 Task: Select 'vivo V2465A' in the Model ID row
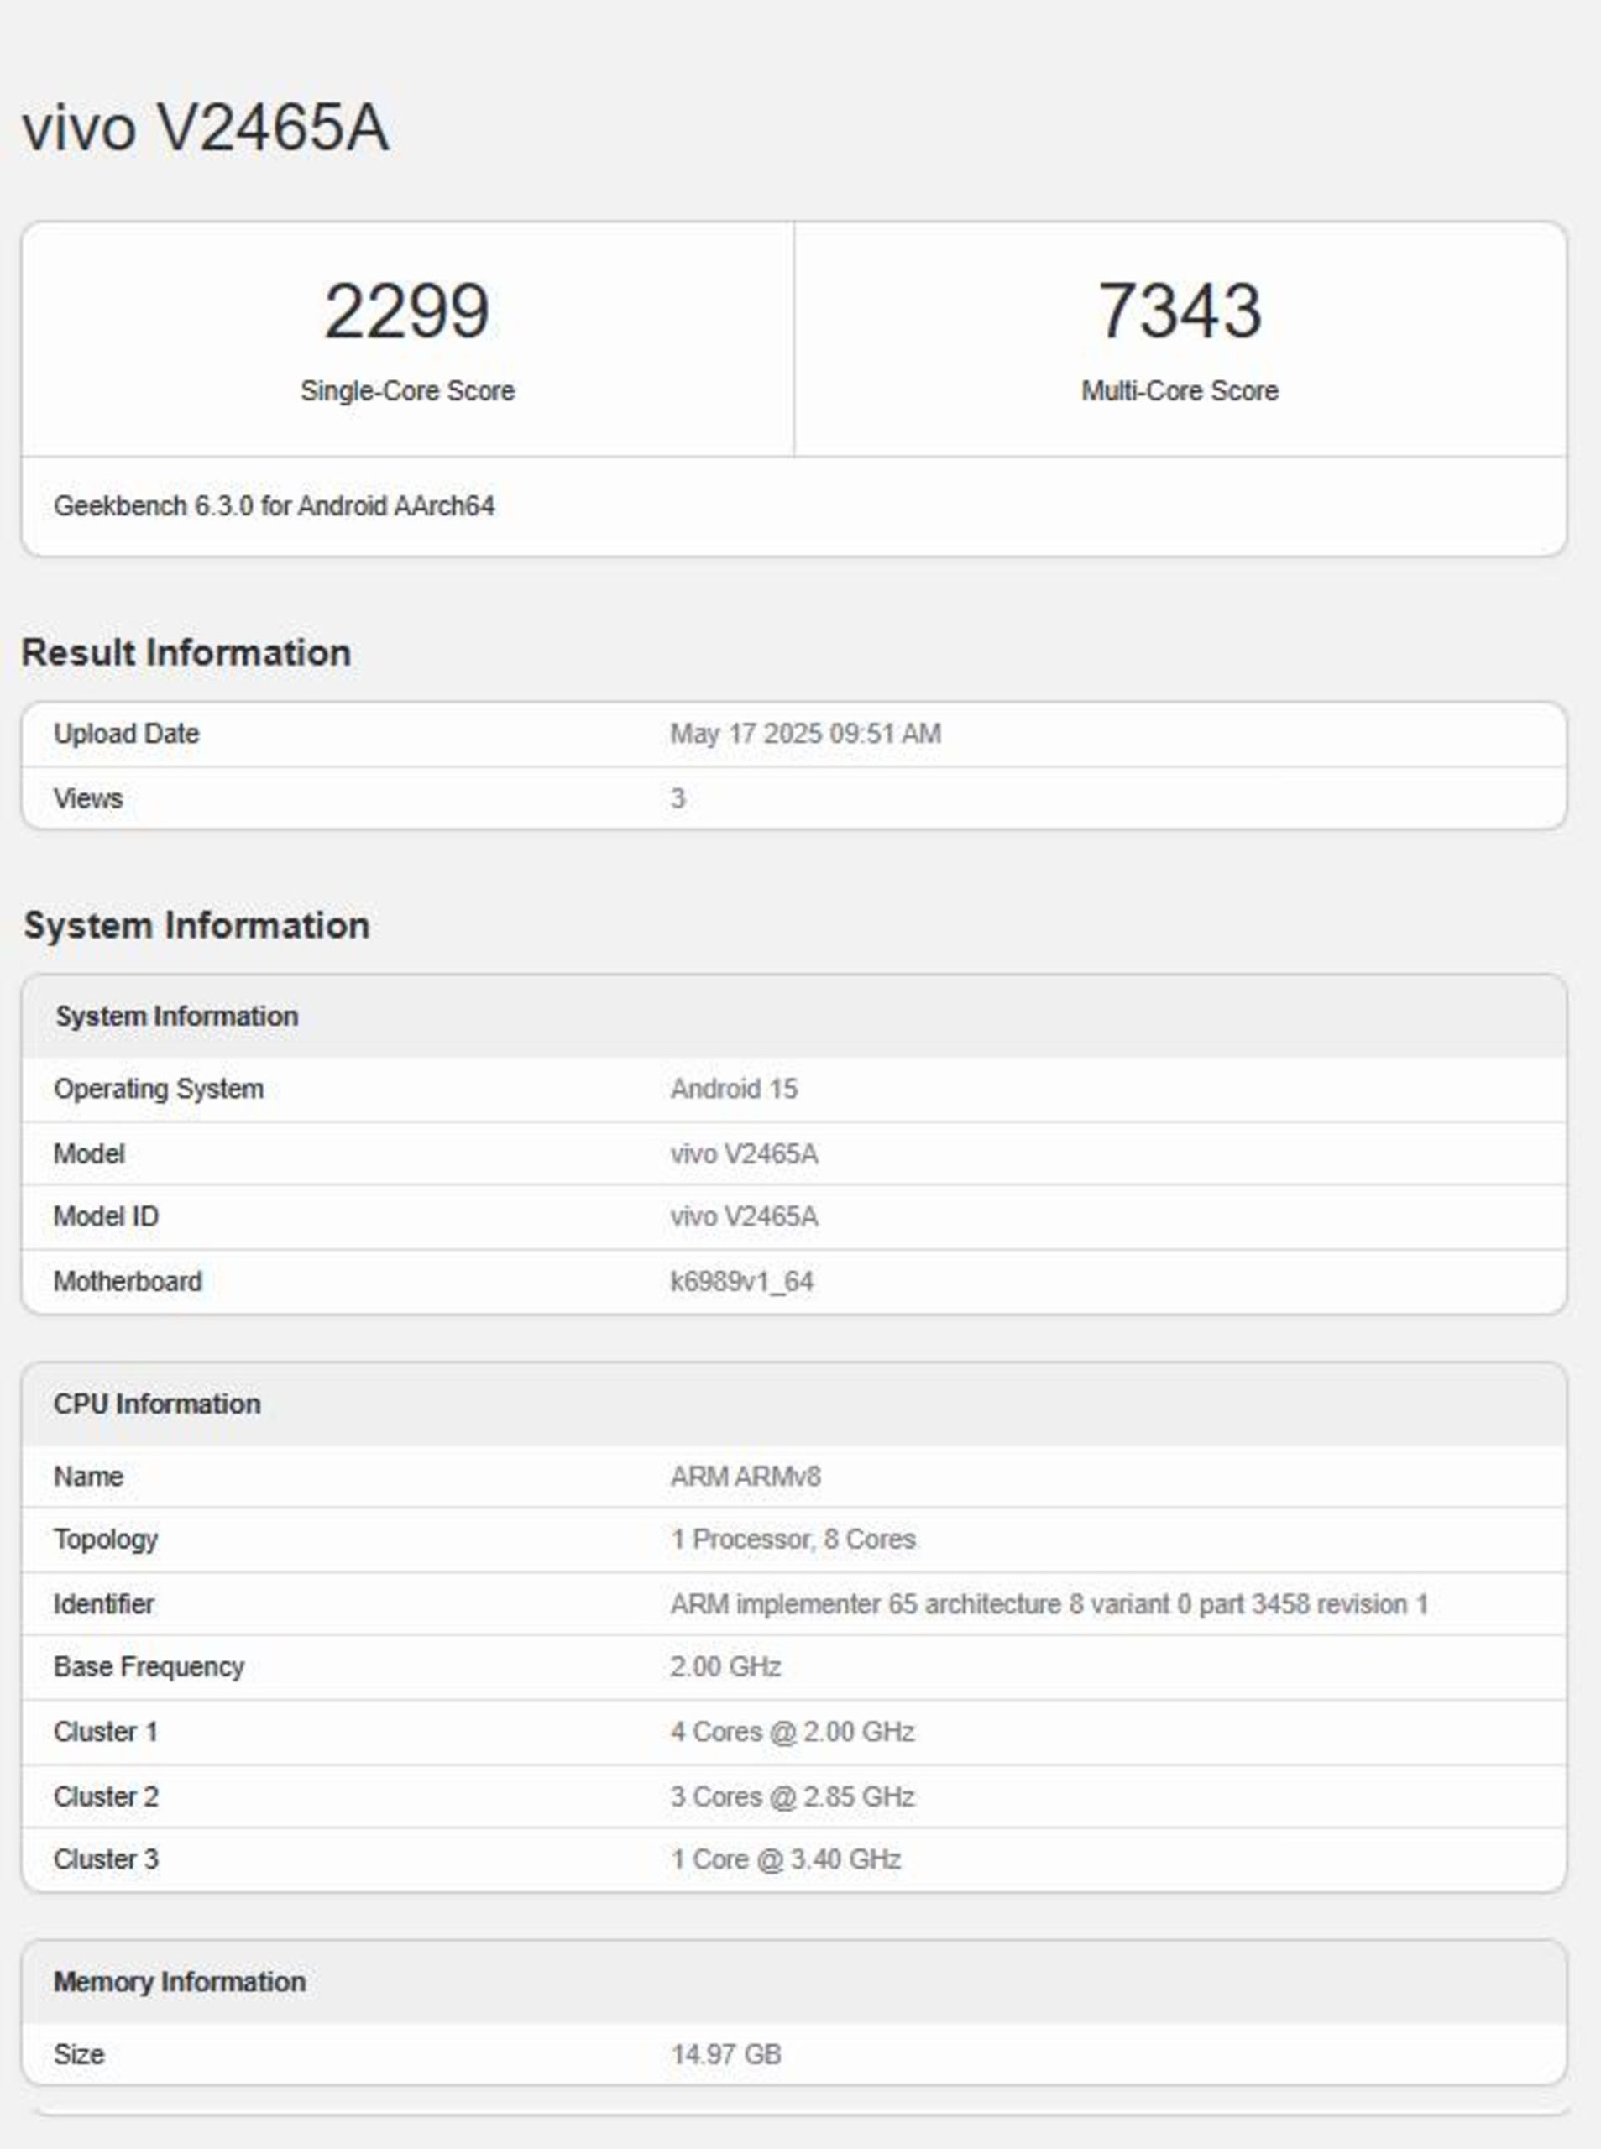click(x=743, y=1216)
